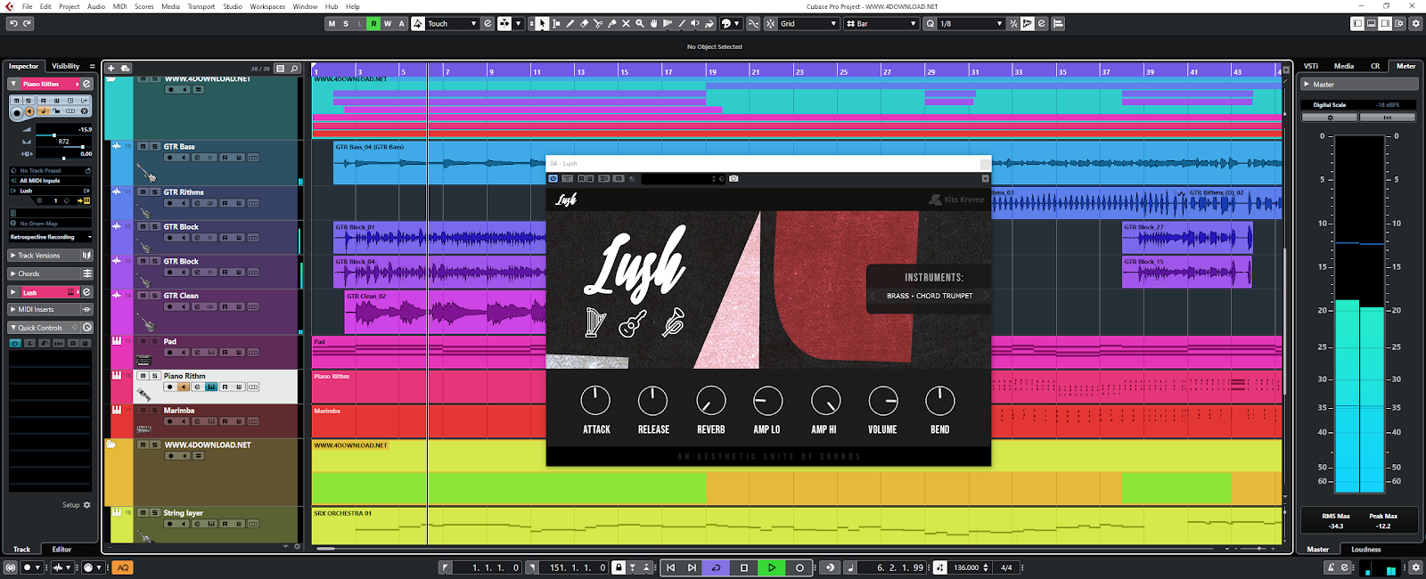Select the Erase tool
This screenshot has height=579, width=1426.
[x=584, y=24]
